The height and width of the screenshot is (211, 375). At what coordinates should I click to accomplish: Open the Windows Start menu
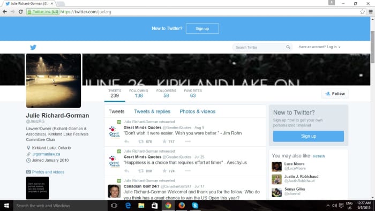pos(6,206)
